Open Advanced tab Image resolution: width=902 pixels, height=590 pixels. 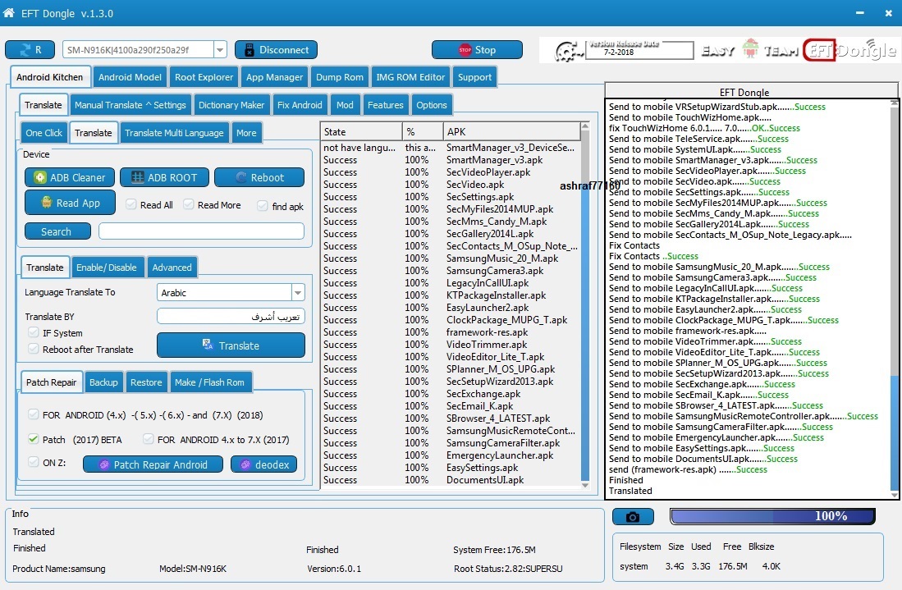[x=172, y=268]
